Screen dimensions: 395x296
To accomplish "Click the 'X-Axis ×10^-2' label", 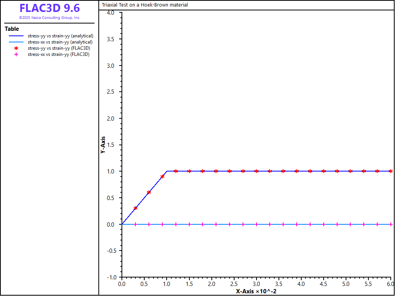I will [256, 291].
